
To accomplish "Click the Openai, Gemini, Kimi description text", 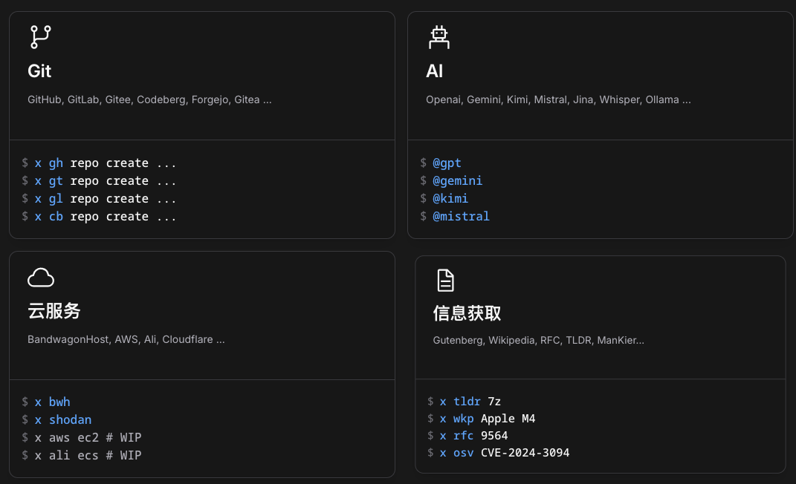I will coord(558,99).
